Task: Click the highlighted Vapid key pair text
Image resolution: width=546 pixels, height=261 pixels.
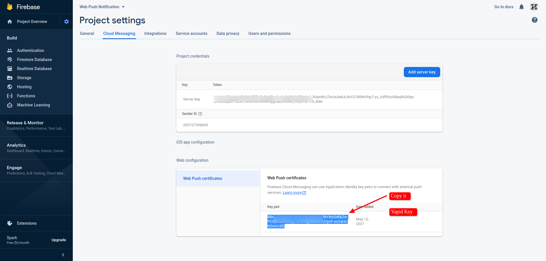Action: (307, 222)
